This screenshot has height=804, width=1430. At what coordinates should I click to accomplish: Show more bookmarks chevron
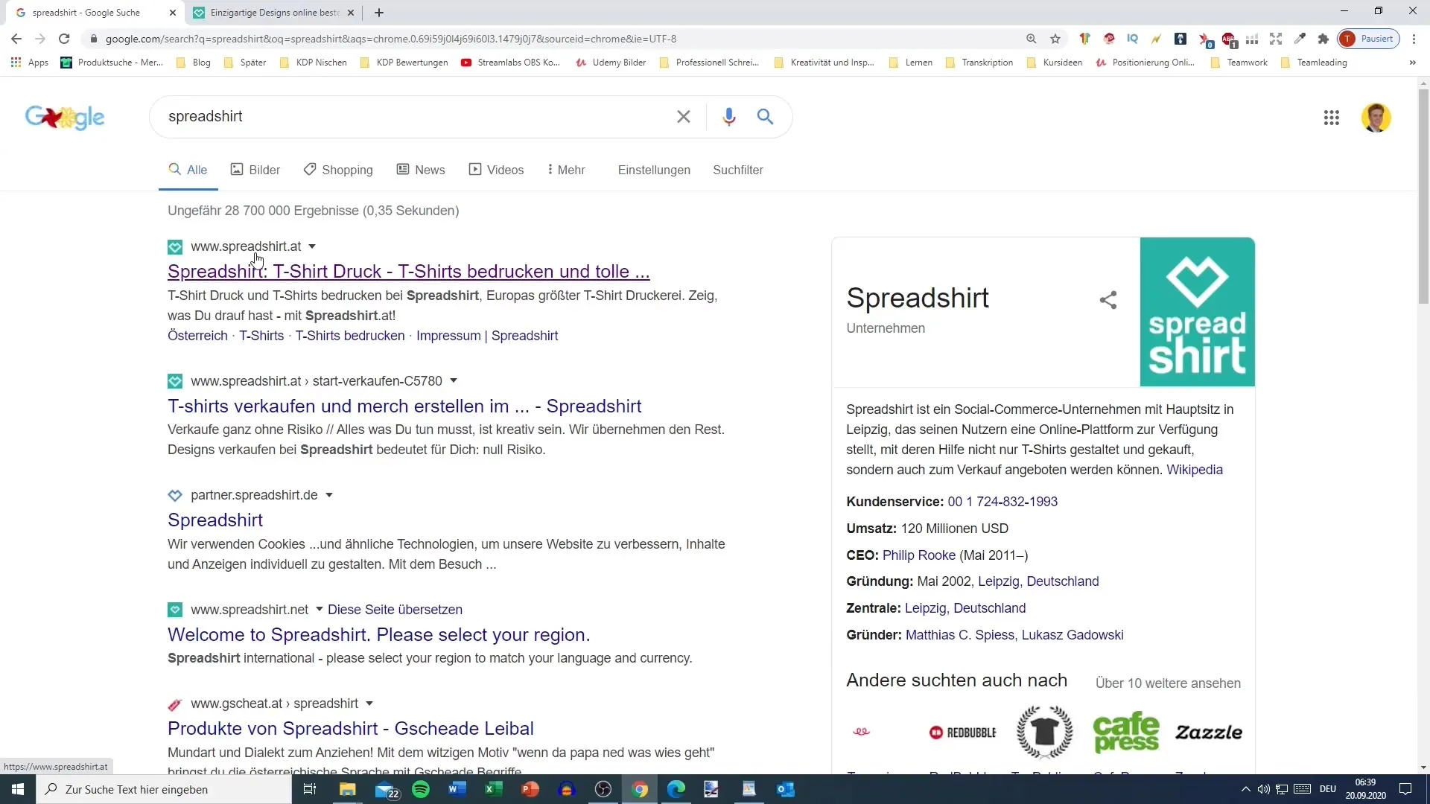tap(1413, 63)
